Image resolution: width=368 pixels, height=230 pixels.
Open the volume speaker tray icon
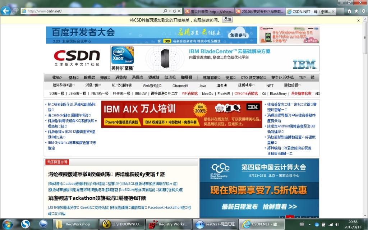click(337, 224)
